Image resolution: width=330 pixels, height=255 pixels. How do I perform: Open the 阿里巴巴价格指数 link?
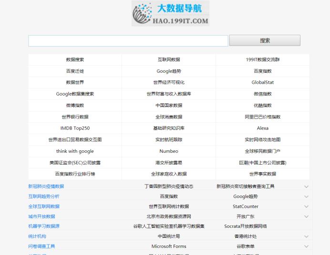point(263,117)
